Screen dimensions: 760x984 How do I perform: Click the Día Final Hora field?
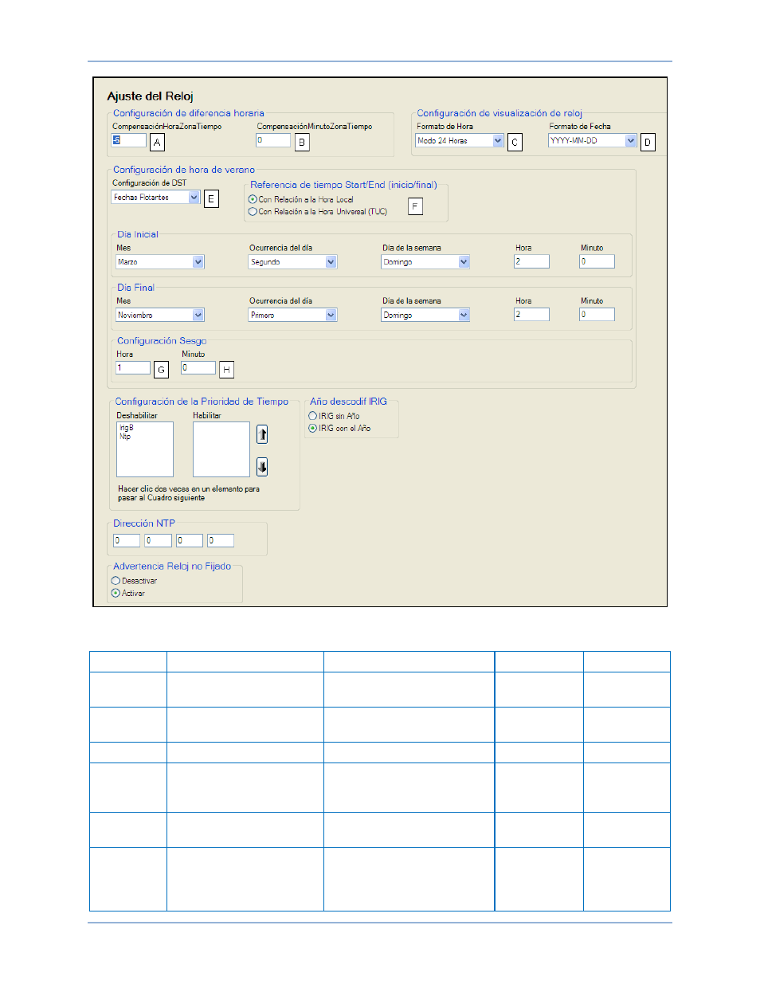(531, 315)
